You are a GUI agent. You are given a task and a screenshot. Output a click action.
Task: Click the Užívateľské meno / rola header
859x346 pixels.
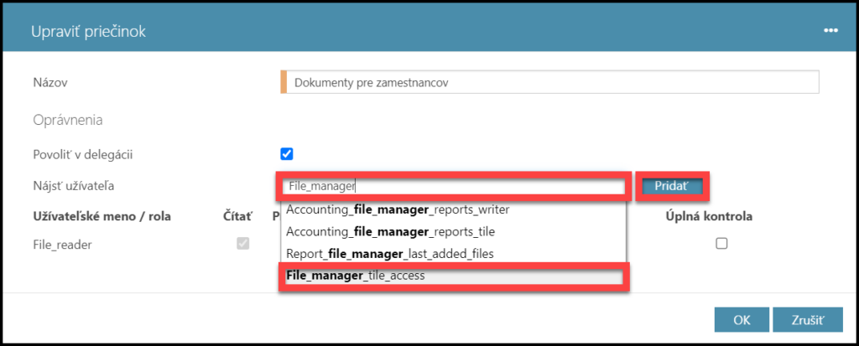pos(102,216)
